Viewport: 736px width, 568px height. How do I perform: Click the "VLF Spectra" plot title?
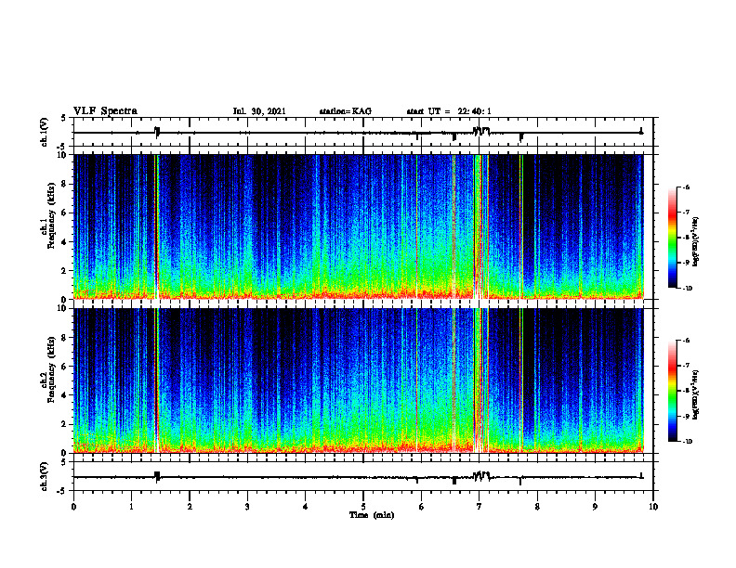(x=105, y=111)
